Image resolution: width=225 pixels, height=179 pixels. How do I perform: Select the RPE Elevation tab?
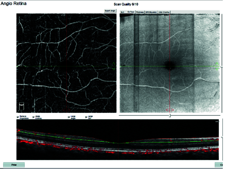click(x=151, y=12)
